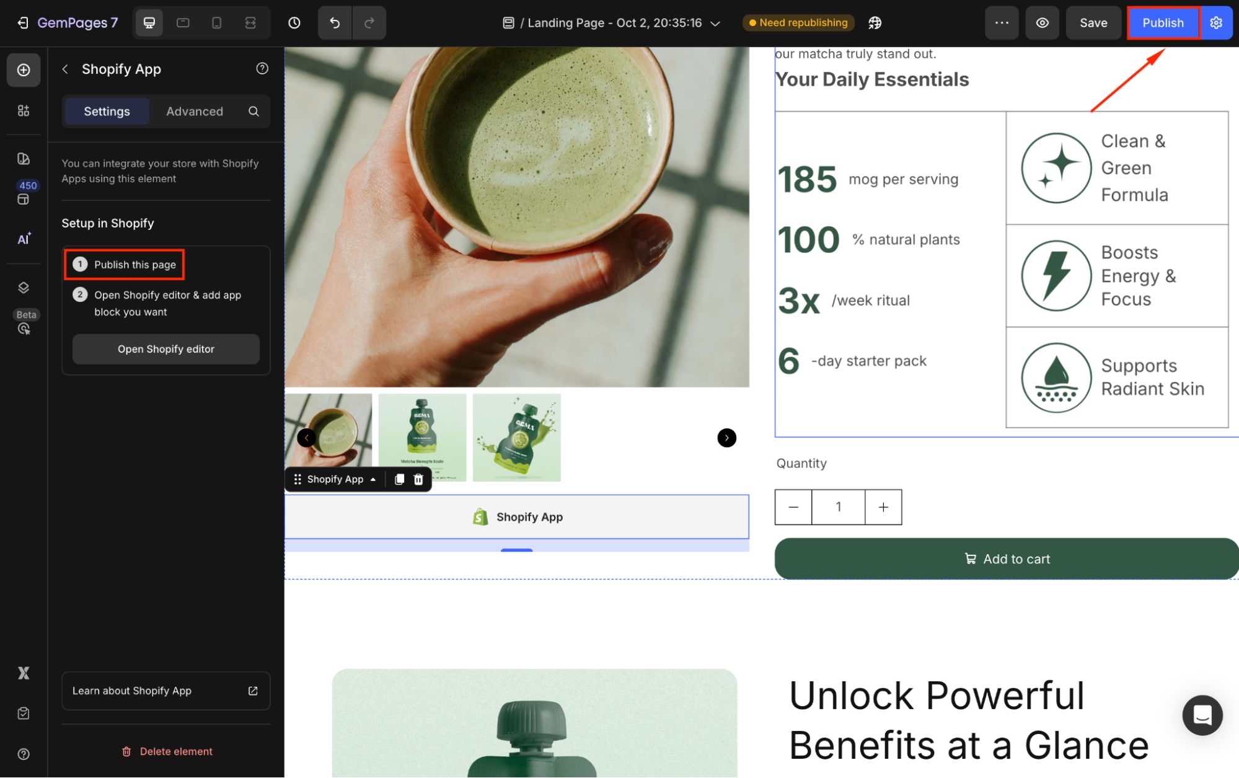Click Open Shopify editor button
Screen dimensions: 1239x778
tap(165, 349)
